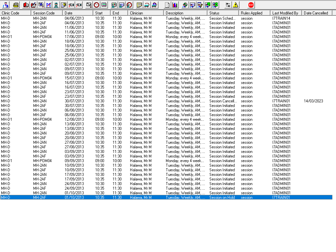Click the person with pencil form icon
This screenshot has height=252, width=336.
coord(200,5)
